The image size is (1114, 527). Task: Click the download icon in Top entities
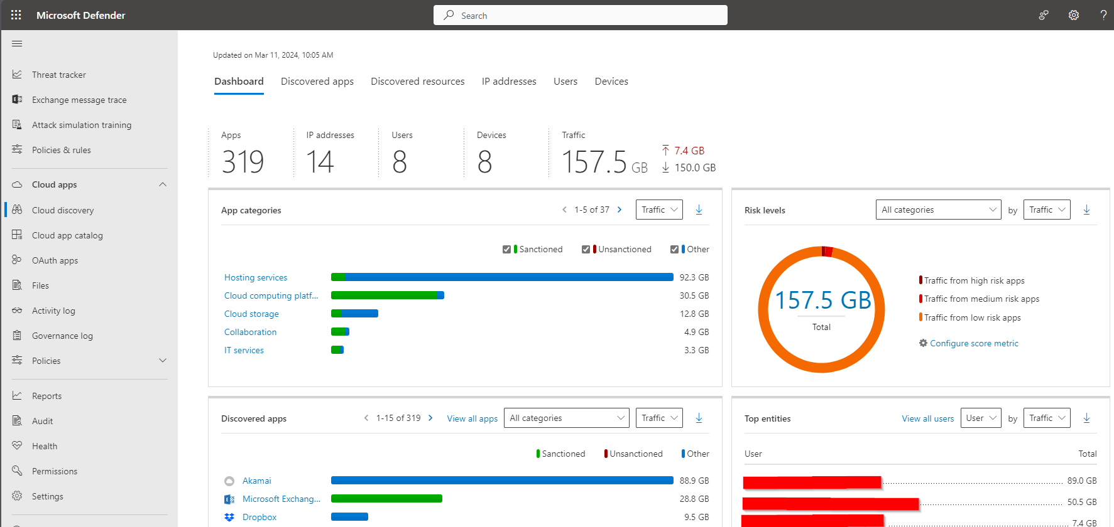click(x=1086, y=418)
